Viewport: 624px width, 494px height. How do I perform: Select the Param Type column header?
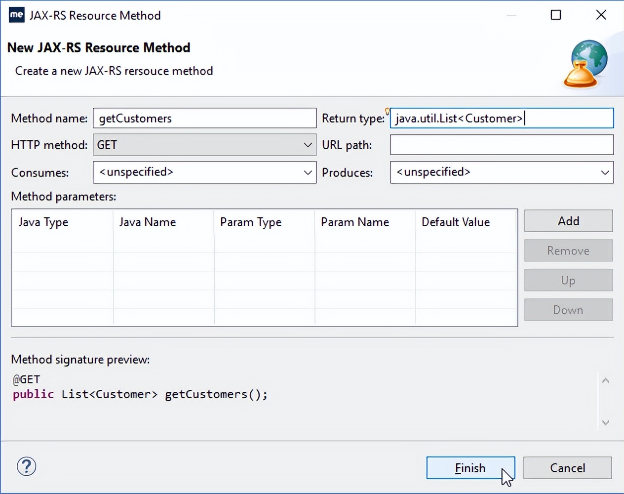pyautogui.click(x=251, y=222)
